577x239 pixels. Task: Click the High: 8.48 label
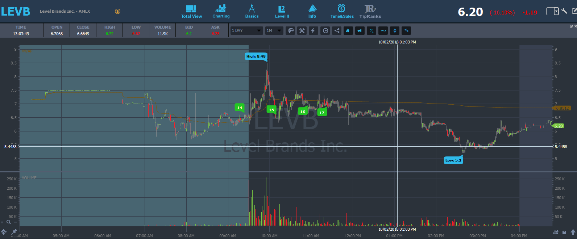(x=256, y=56)
